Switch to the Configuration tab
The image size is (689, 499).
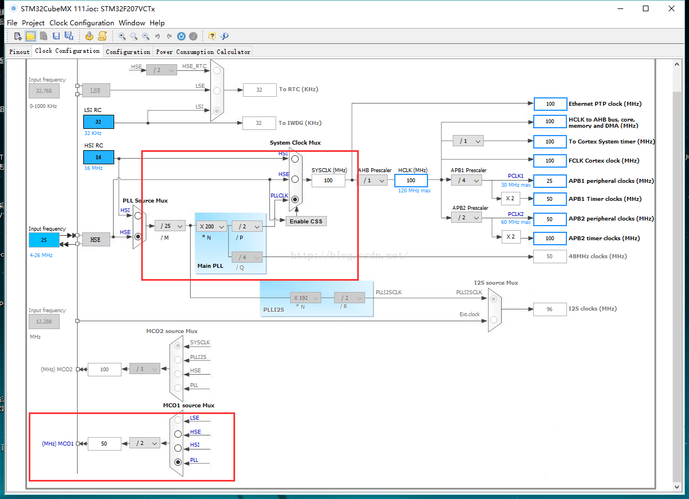[x=128, y=51]
